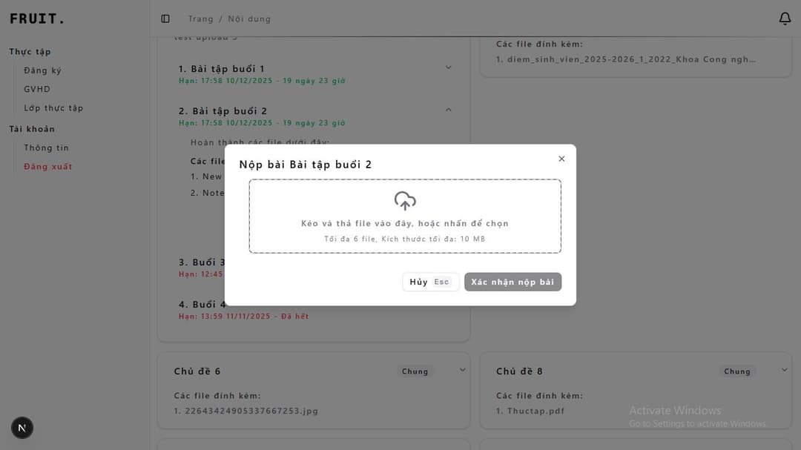Open Đăng ký in sidebar
This screenshot has height=450, width=801.
click(x=42, y=70)
